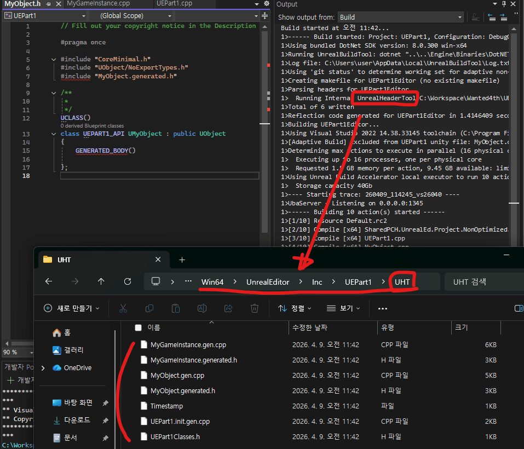Open a new File Explorer tab
Viewport: 524px width, 449px height.
click(x=182, y=260)
